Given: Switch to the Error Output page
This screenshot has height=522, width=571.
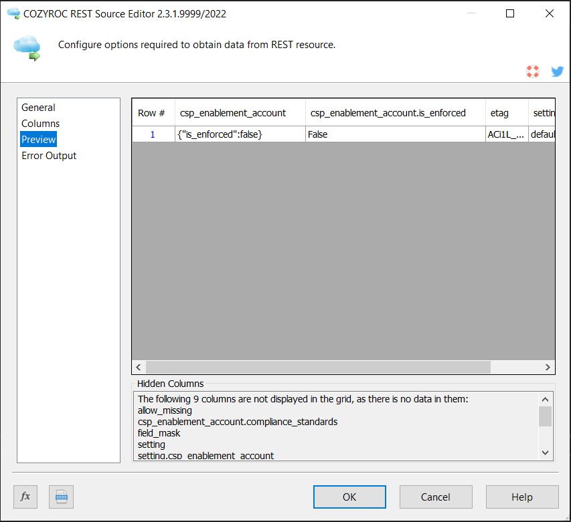Looking at the screenshot, I should point(49,156).
